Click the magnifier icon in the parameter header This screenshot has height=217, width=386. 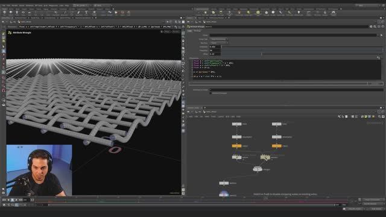375,27
